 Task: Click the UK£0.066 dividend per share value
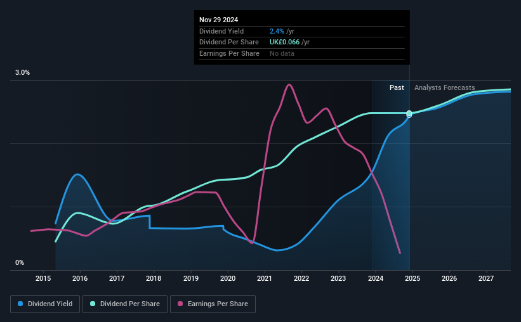pos(284,42)
